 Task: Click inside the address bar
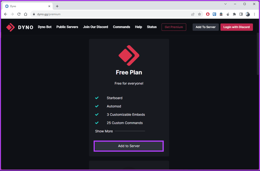point(76,14)
